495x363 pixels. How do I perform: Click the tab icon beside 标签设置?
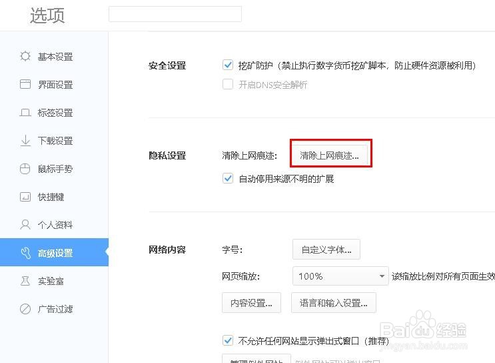(x=25, y=113)
